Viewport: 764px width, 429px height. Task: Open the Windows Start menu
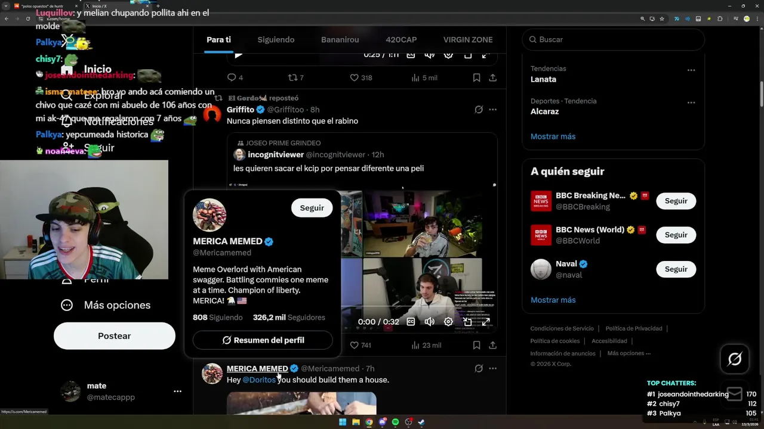343,422
